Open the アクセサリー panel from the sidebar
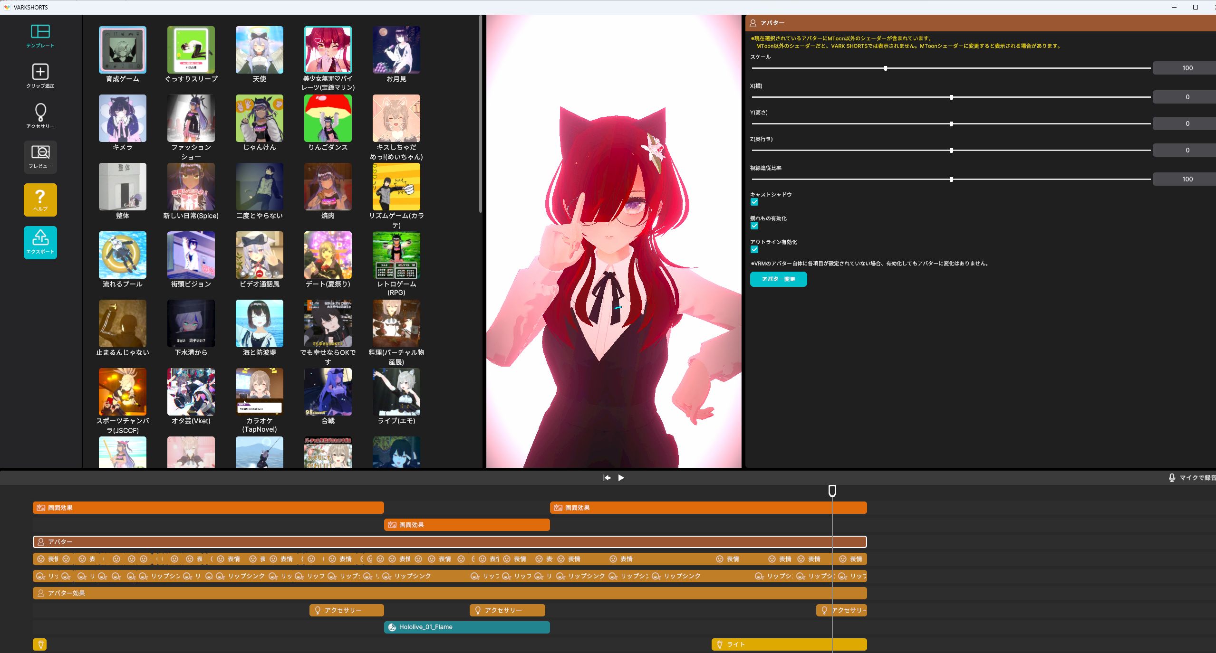1216x653 pixels. [40, 113]
